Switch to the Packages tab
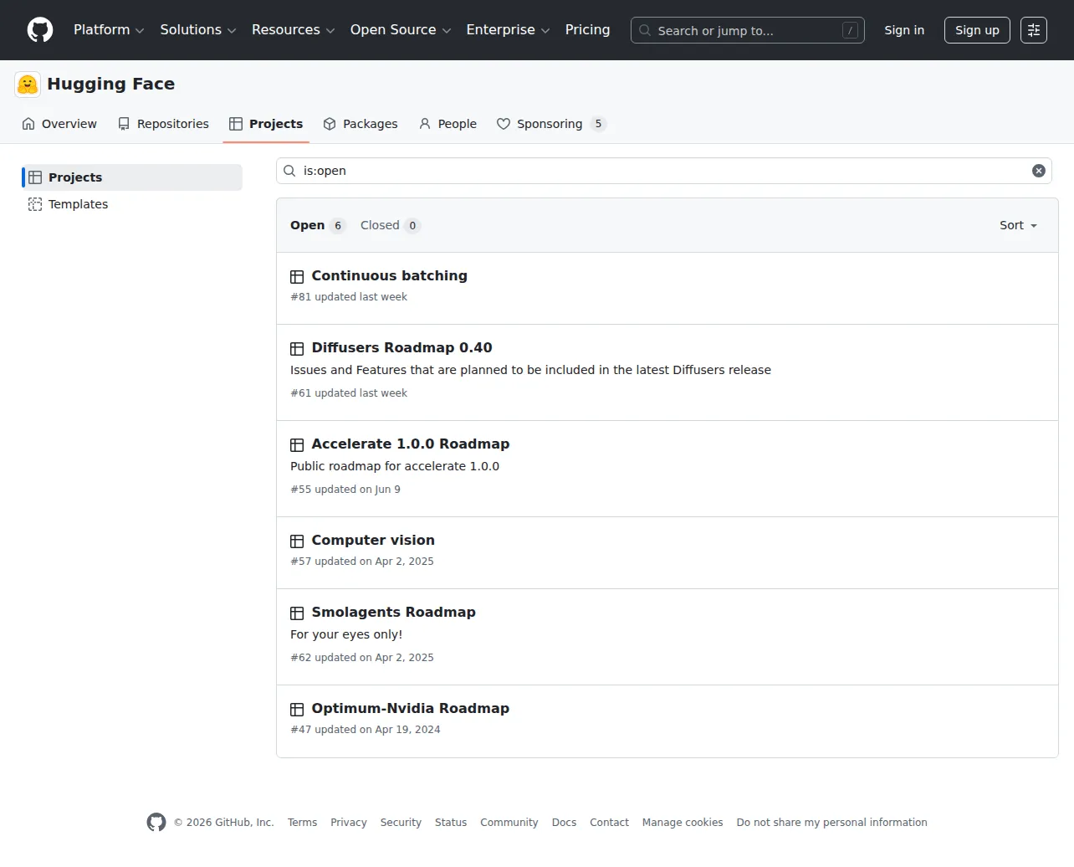The height and width of the screenshot is (867, 1074). tap(361, 124)
